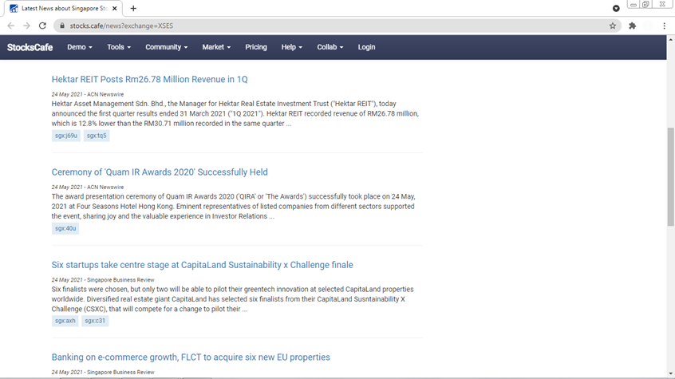Restore down the browser window
675x379 pixels.
coord(645,4)
